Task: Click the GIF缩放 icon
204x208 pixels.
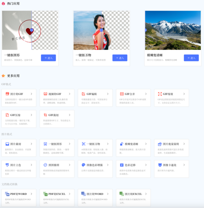Action: 160,94
